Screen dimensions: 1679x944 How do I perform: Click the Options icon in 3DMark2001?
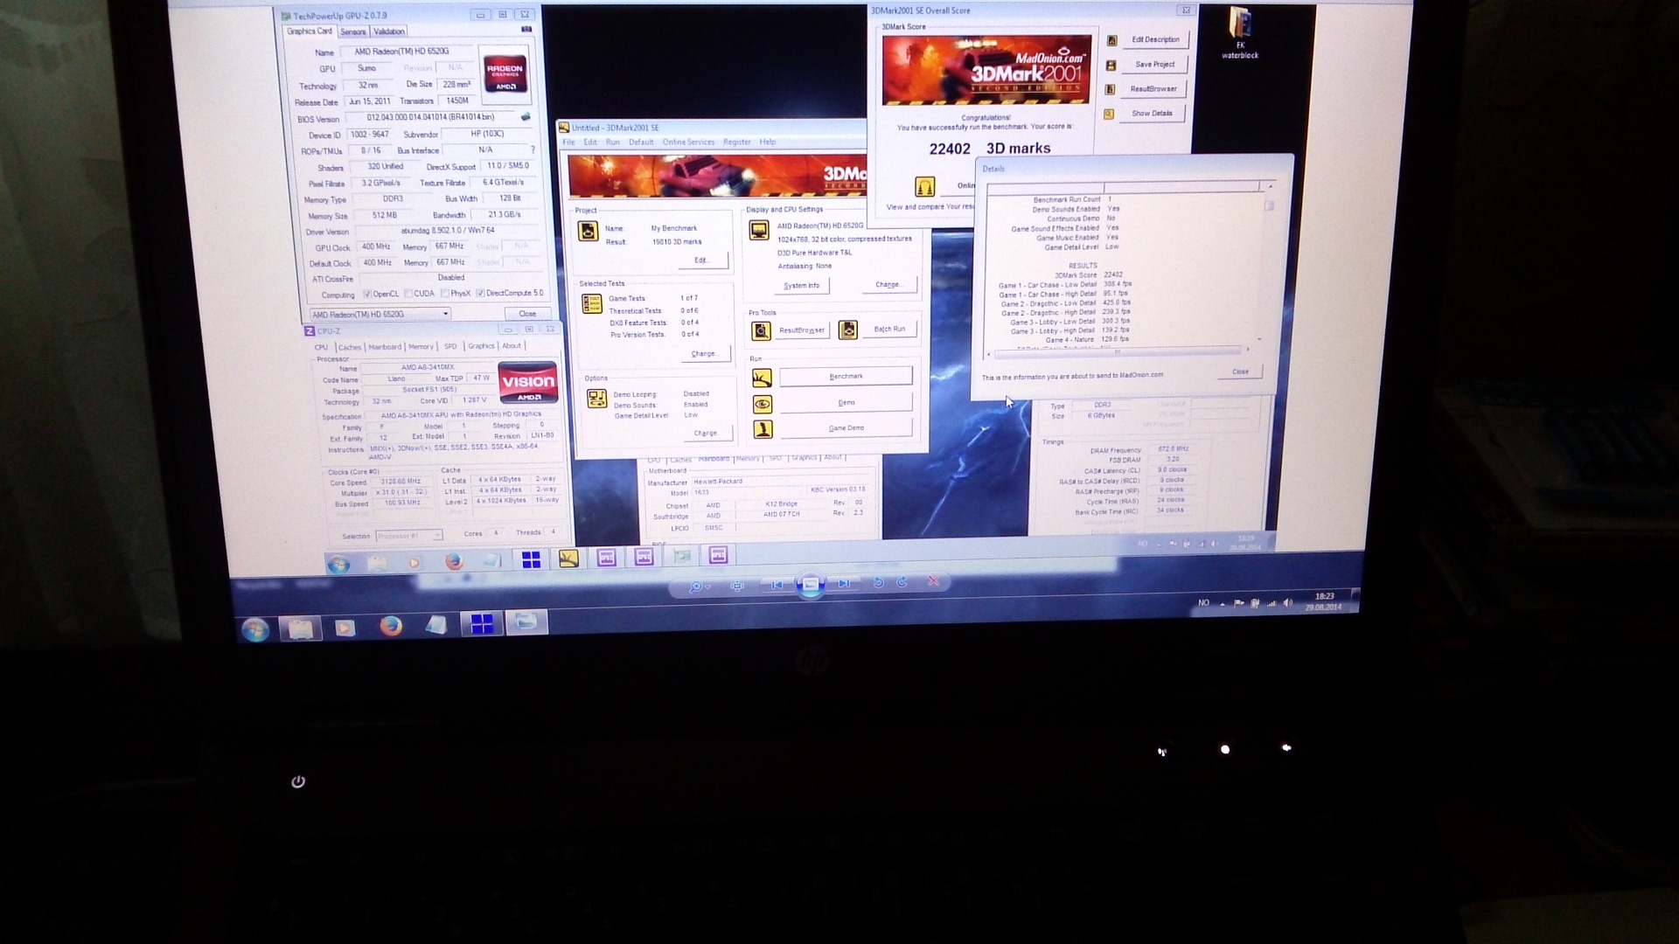pyautogui.click(x=596, y=399)
